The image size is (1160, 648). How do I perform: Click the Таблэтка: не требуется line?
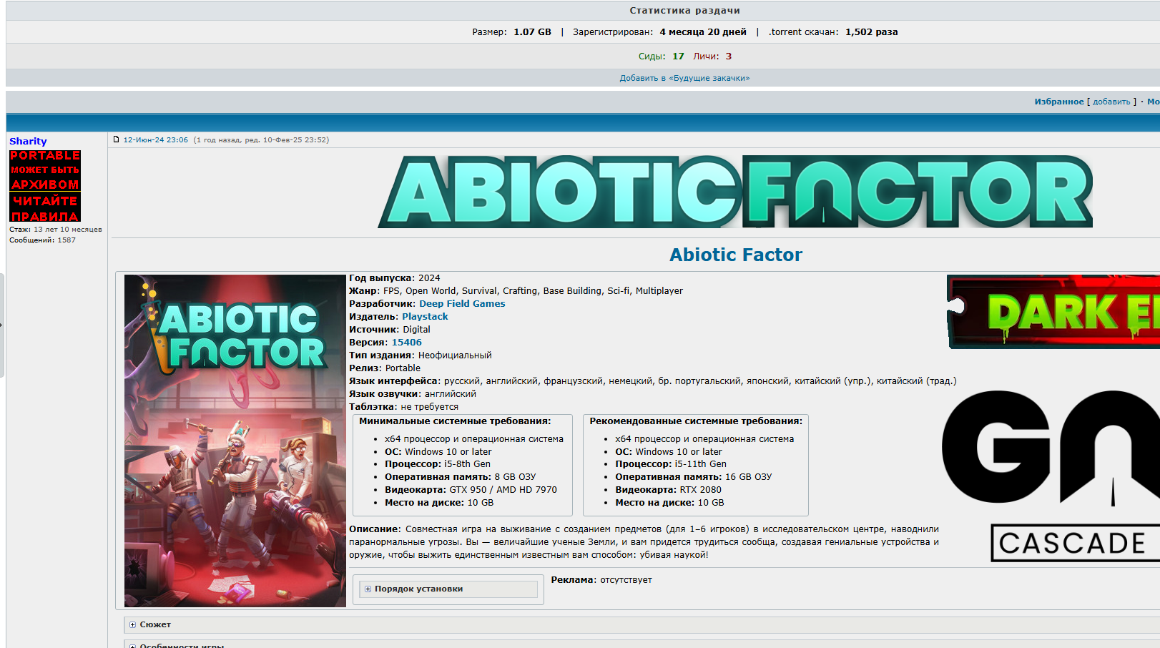click(x=404, y=407)
